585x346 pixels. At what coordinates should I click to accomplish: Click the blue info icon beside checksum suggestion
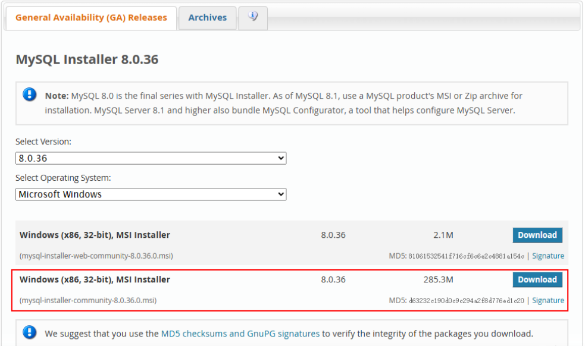tap(30, 332)
